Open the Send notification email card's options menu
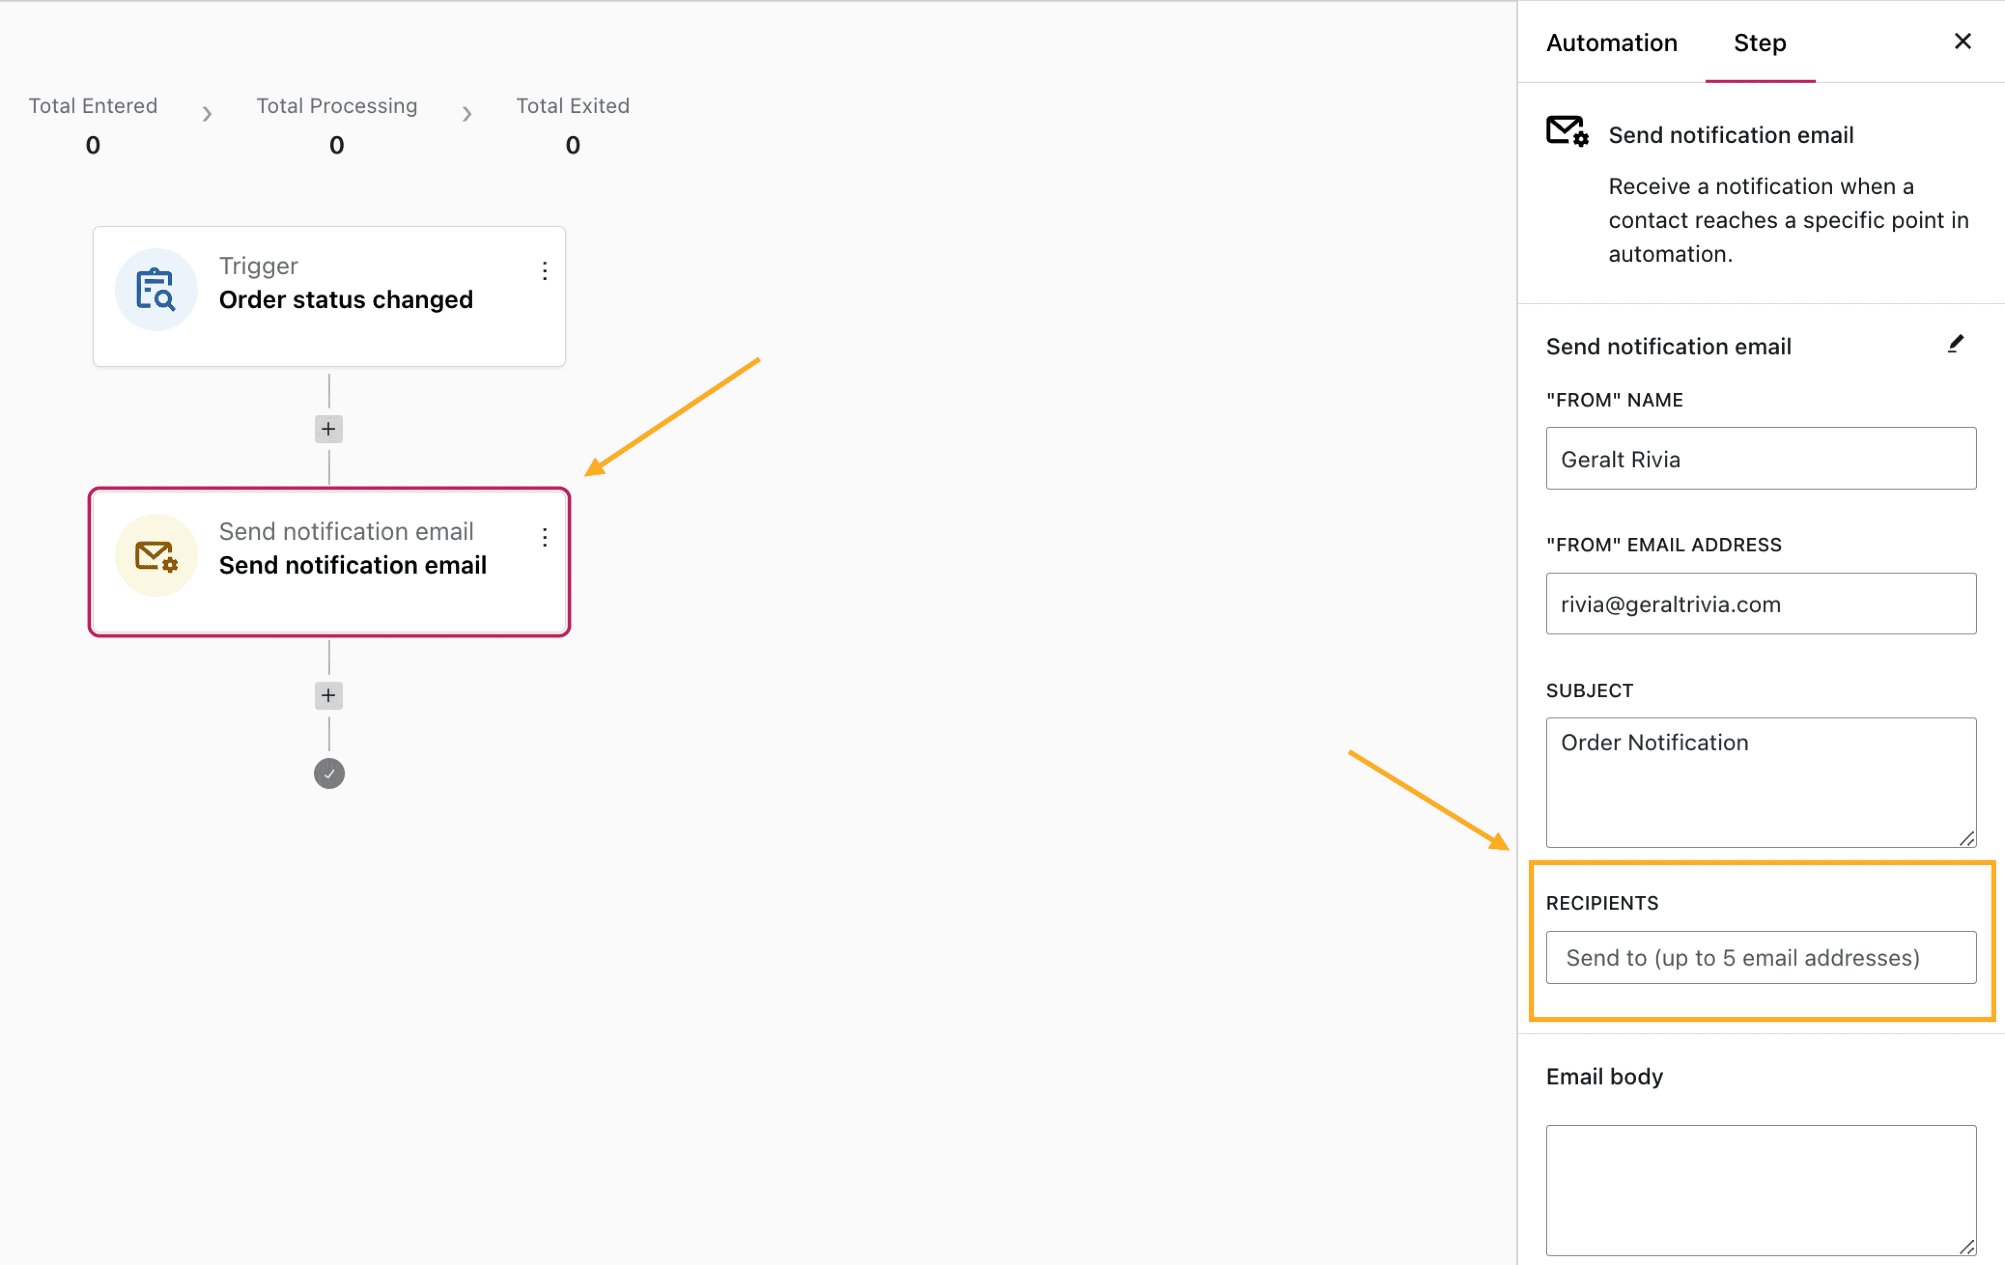This screenshot has width=2005, height=1265. click(x=545, y=537)
